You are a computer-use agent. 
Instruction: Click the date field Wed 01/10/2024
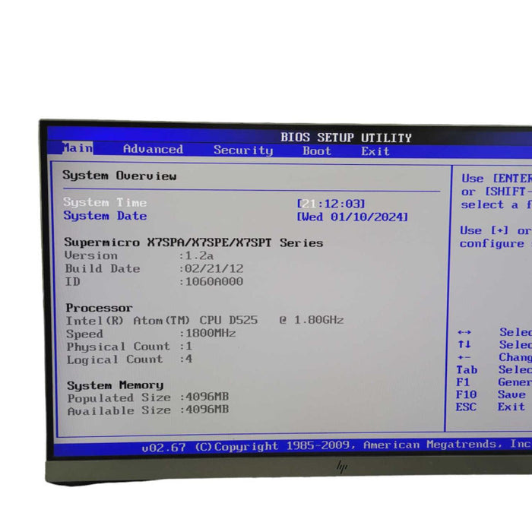pyautogui.click(x=352, y=217)
